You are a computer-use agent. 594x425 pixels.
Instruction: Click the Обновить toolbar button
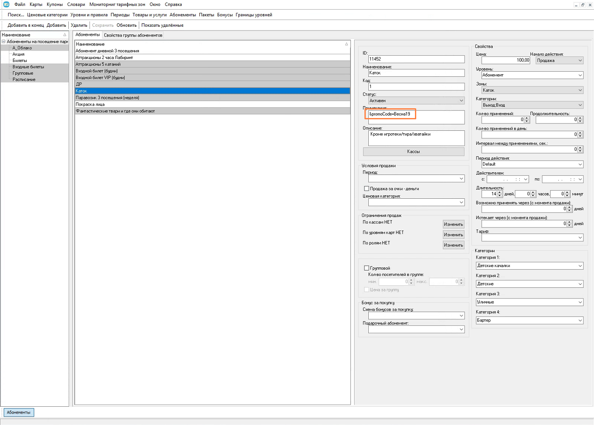point(126,25)
